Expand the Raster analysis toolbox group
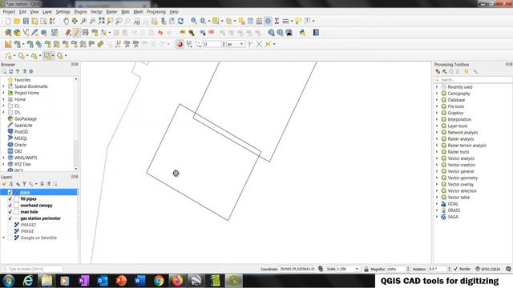Screen dimensions: 513x288 tap(437, 138)
